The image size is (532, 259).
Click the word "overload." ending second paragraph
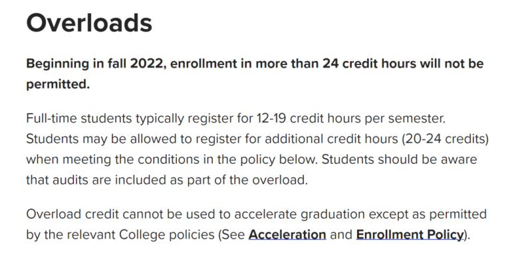click(x=280, y=180)
